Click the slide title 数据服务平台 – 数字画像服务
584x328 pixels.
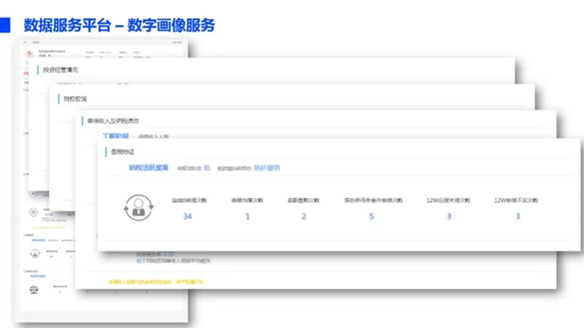pyautogui.click(x=119, y=25)
